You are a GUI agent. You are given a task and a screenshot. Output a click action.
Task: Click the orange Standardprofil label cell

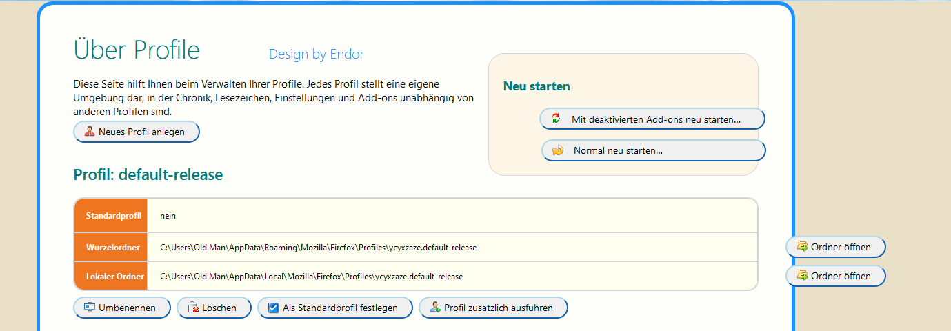pyautogui.click(x=112, y=216)
